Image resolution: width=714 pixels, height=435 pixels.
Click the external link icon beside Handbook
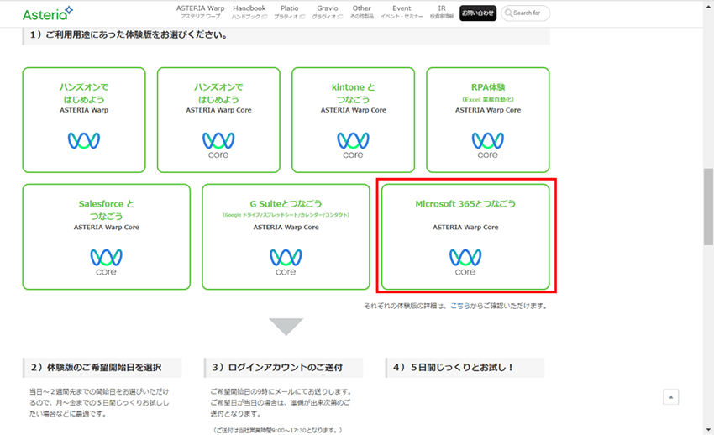(x=265, y=17)
